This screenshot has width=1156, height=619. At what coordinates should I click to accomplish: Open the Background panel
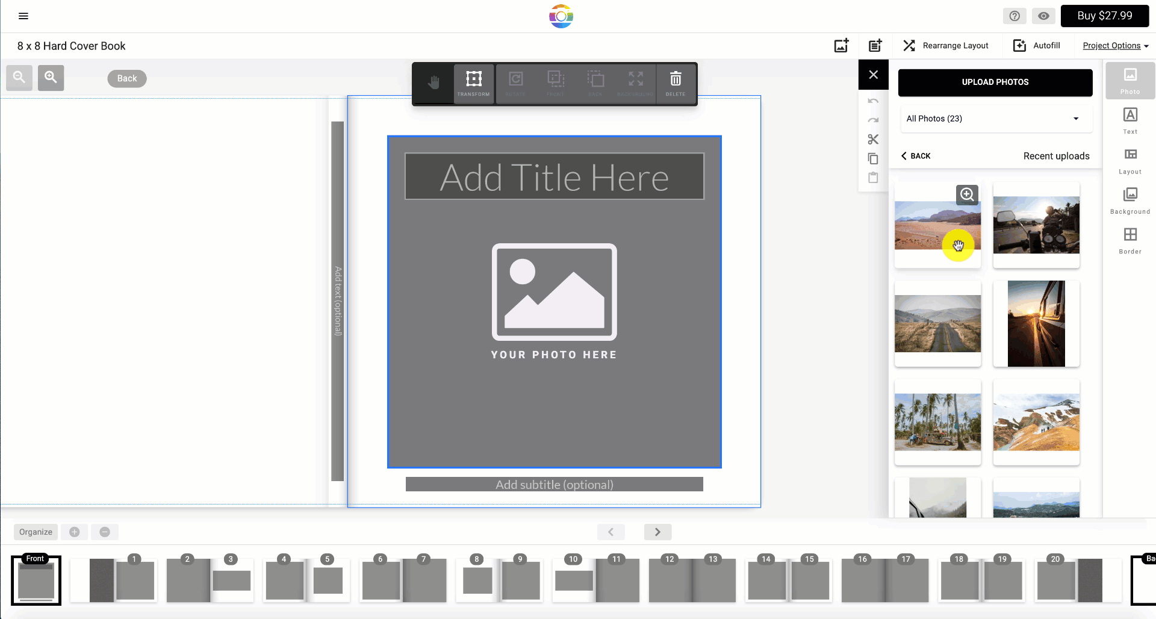[1130, 200]
